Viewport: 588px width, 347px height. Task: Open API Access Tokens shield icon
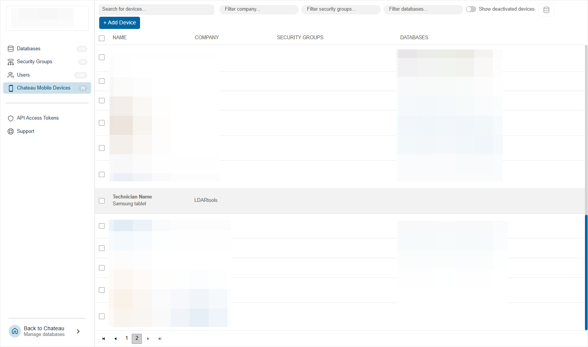[x=11, y=118]
